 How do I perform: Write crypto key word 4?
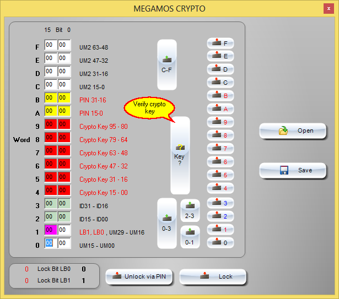220,188
